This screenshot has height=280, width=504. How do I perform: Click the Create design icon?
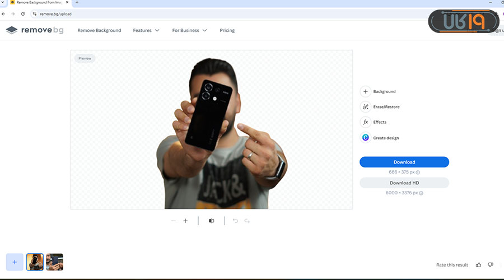coord(366,138)
